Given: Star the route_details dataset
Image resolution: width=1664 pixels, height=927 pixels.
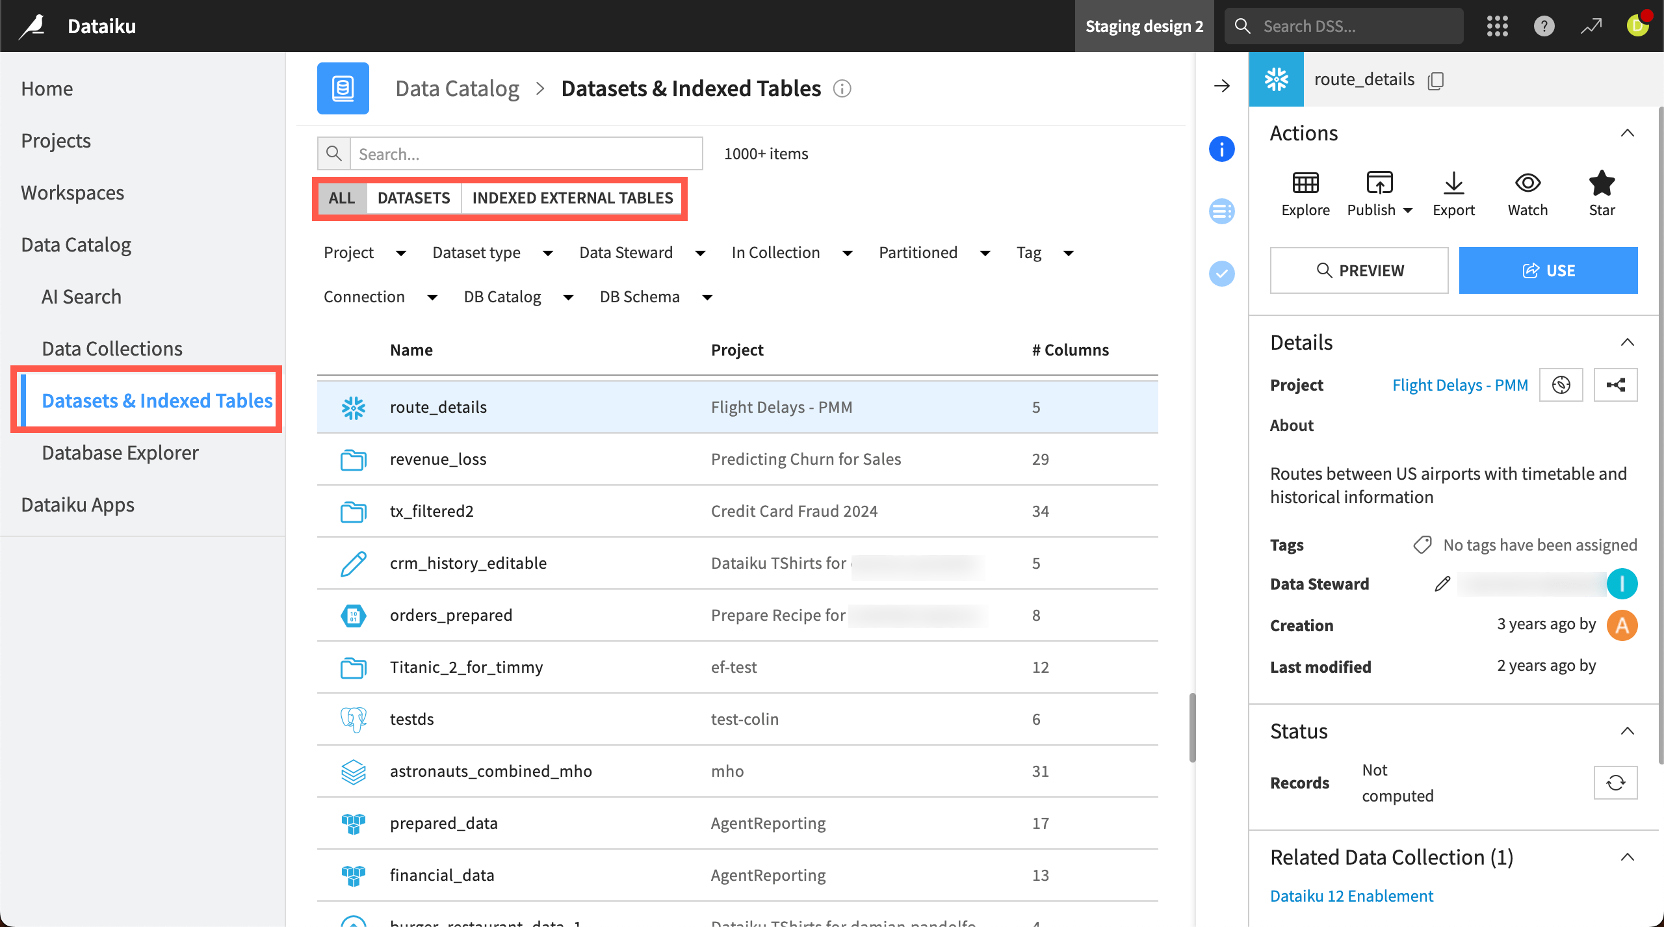Looking at the screenshot, I should 1602,193.
